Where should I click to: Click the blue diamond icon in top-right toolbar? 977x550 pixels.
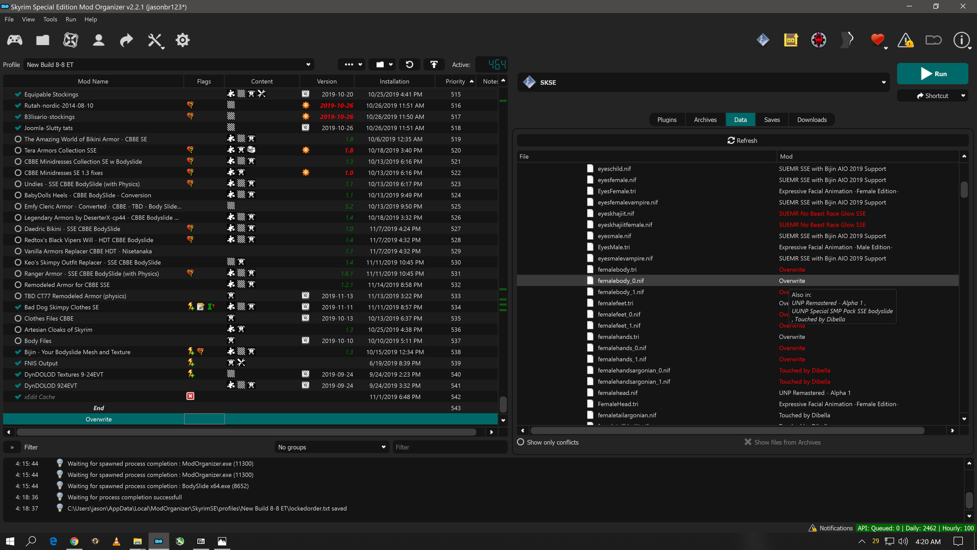coord(763,40)
